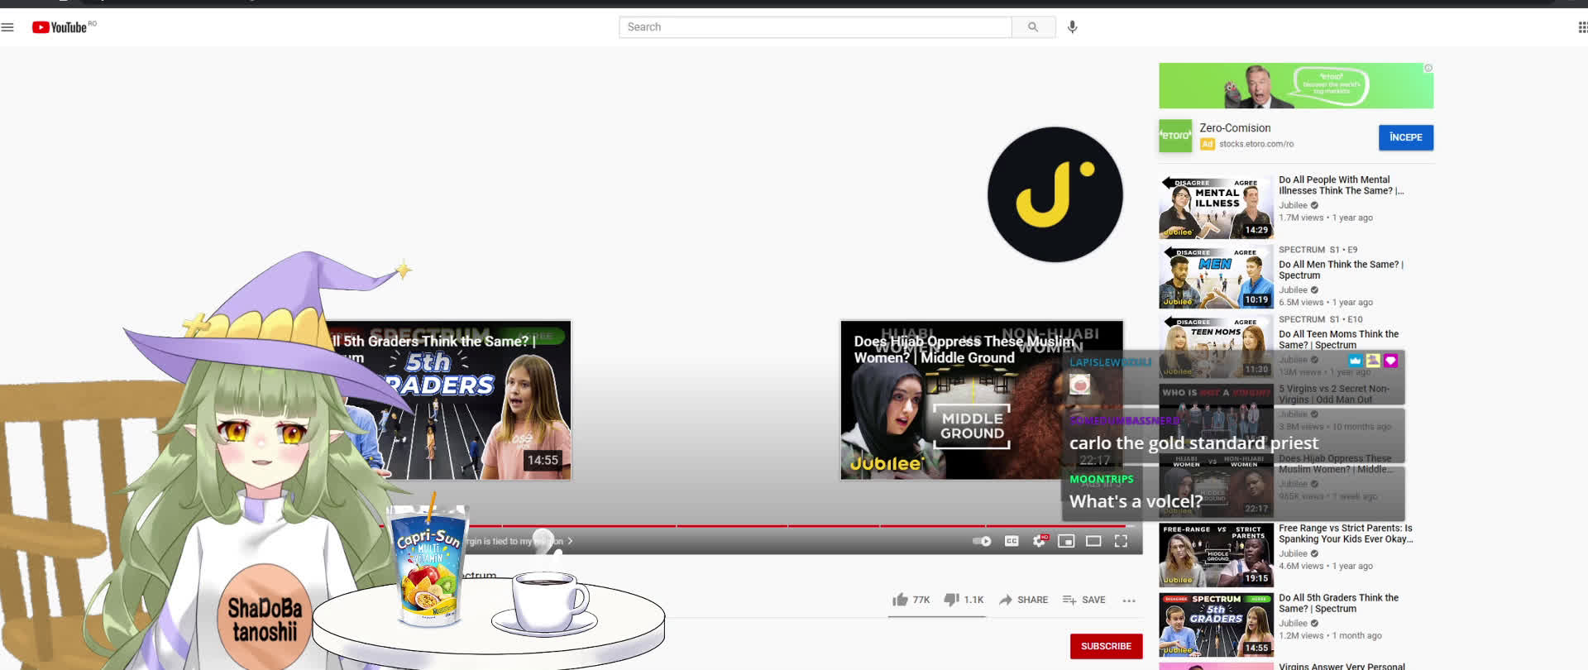The width and height of the screenshot is (1588, 670).
Task: Click the 77K like count
Action: coord(921,600)
